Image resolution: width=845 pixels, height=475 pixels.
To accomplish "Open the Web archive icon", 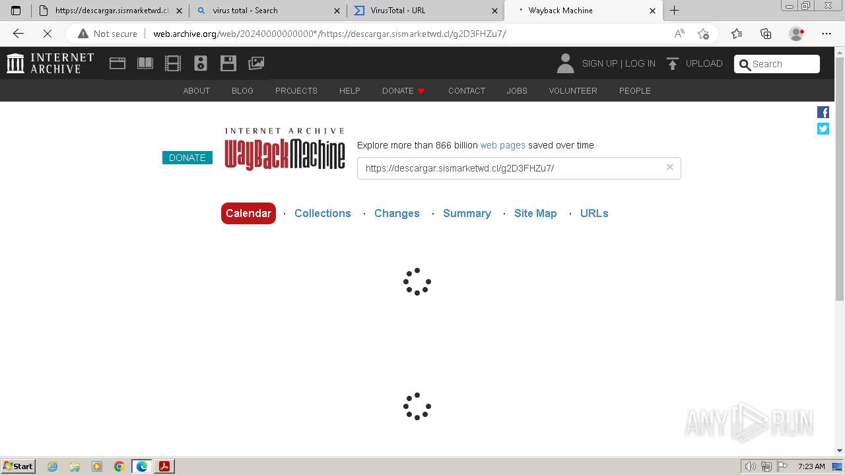I will click(x=118, y=63).
